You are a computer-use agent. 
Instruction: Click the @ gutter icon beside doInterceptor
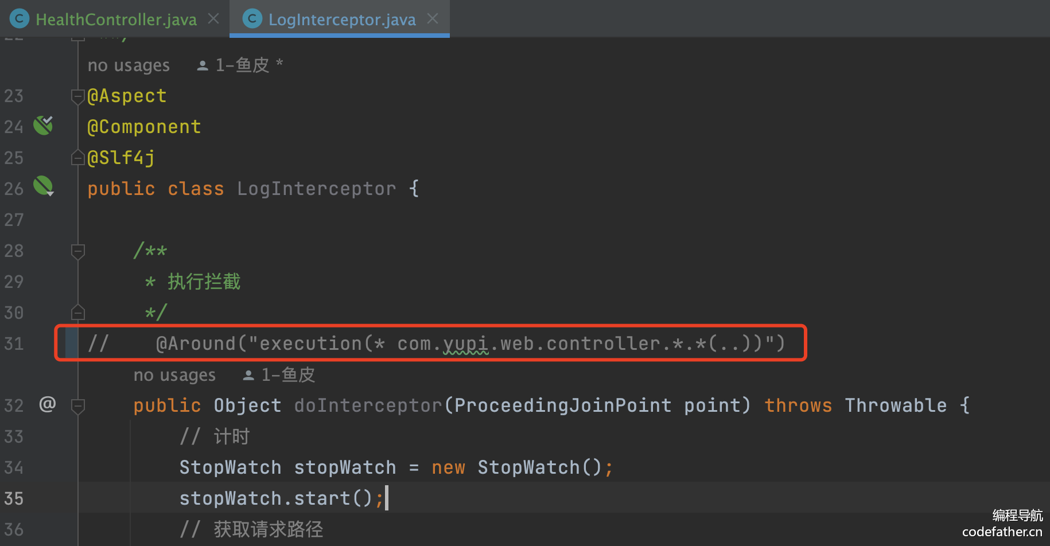[x=47, y=404]
